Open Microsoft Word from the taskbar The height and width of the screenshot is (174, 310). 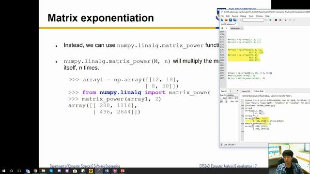click(x=107, y=171)
